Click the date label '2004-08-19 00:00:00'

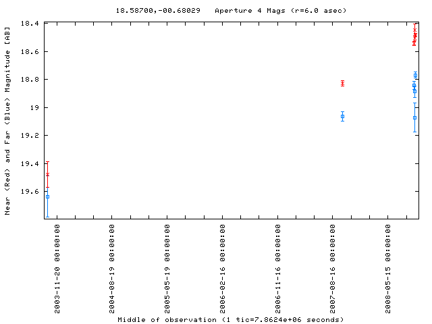pyautogui.click(x=111, y=269)
